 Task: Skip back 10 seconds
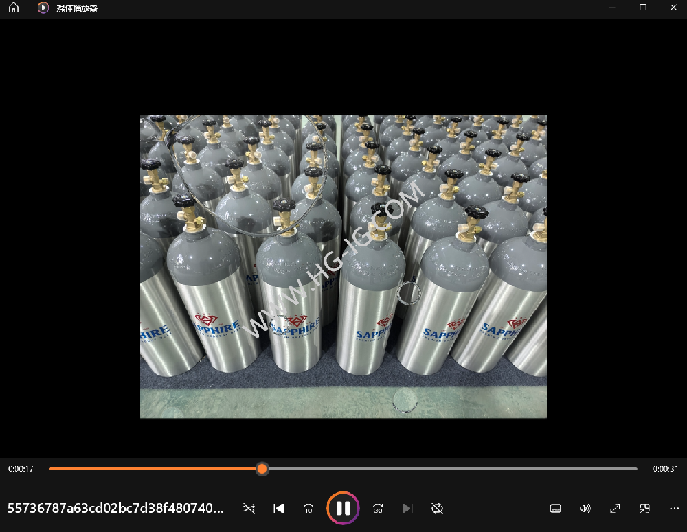[309, 509]
